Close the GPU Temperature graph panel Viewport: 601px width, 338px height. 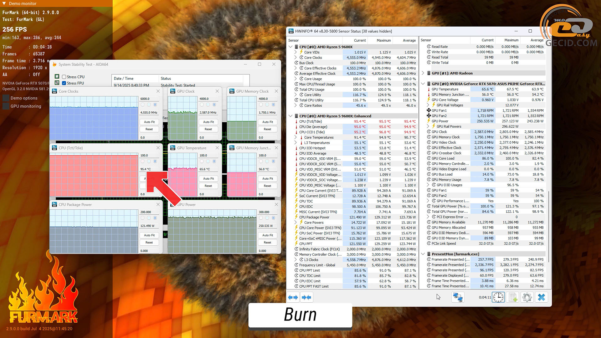point(217,148)
